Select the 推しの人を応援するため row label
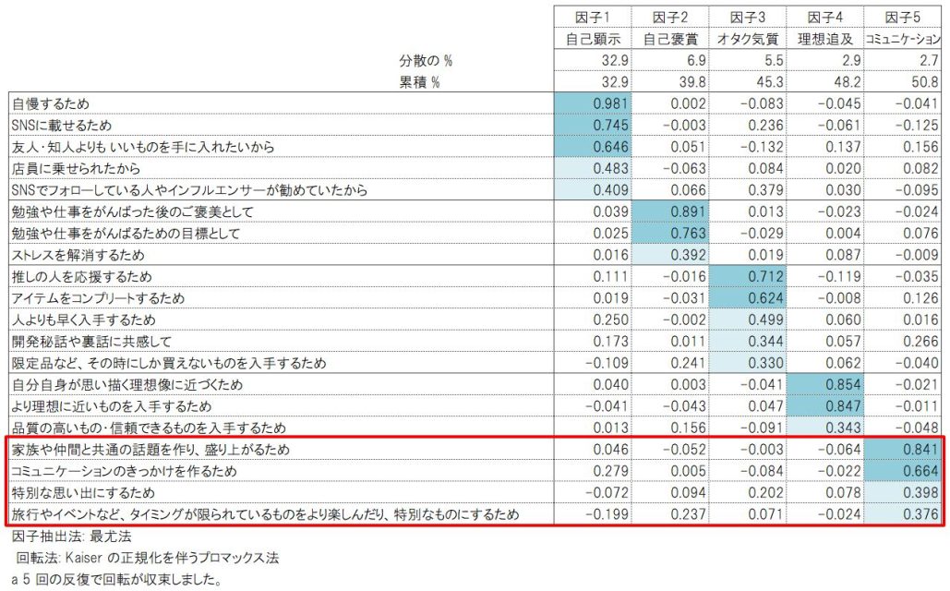Image resolution: width=950 pixels, height=591 pixels. [x=82, y=277]
